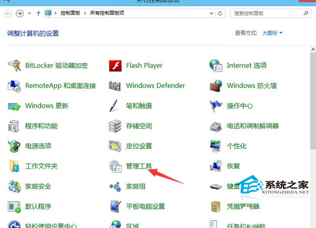Image resolution: width=316 pixels, height=228 pixels.
Task: Click the 管理工具 gear icon
Action: pyautogui.click(x=115, y=167)
